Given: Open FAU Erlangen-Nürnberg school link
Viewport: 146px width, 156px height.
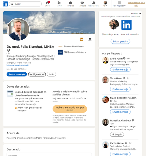Looking at the screenshot, I should (x=75, y=52).
